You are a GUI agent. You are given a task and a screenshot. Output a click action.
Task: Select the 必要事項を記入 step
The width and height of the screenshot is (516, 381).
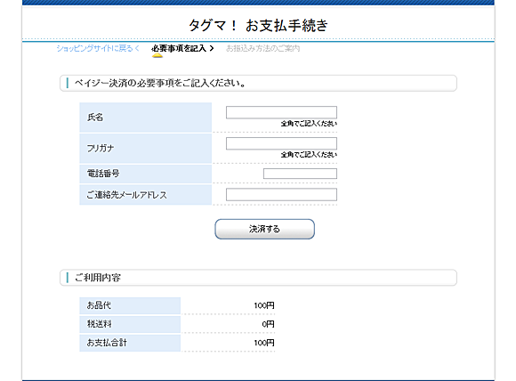(182, 48)
